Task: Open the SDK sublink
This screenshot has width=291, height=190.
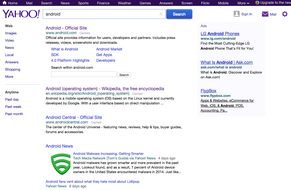Action: coord(55,55)
